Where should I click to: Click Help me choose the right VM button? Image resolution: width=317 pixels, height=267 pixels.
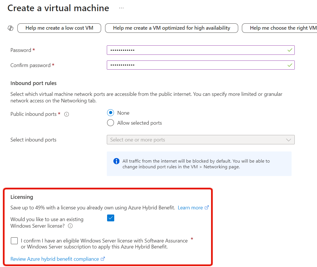click(x=280, y=28)
